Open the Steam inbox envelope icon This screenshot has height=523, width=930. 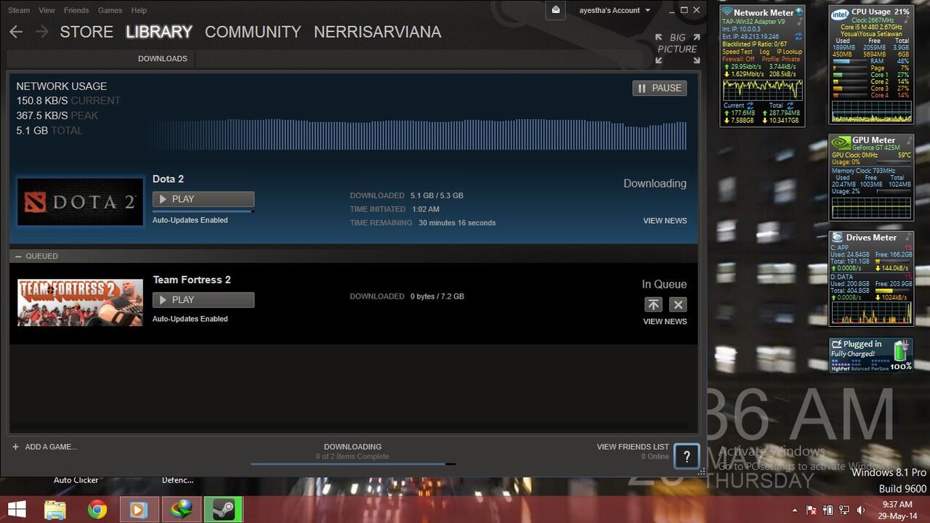555,10
